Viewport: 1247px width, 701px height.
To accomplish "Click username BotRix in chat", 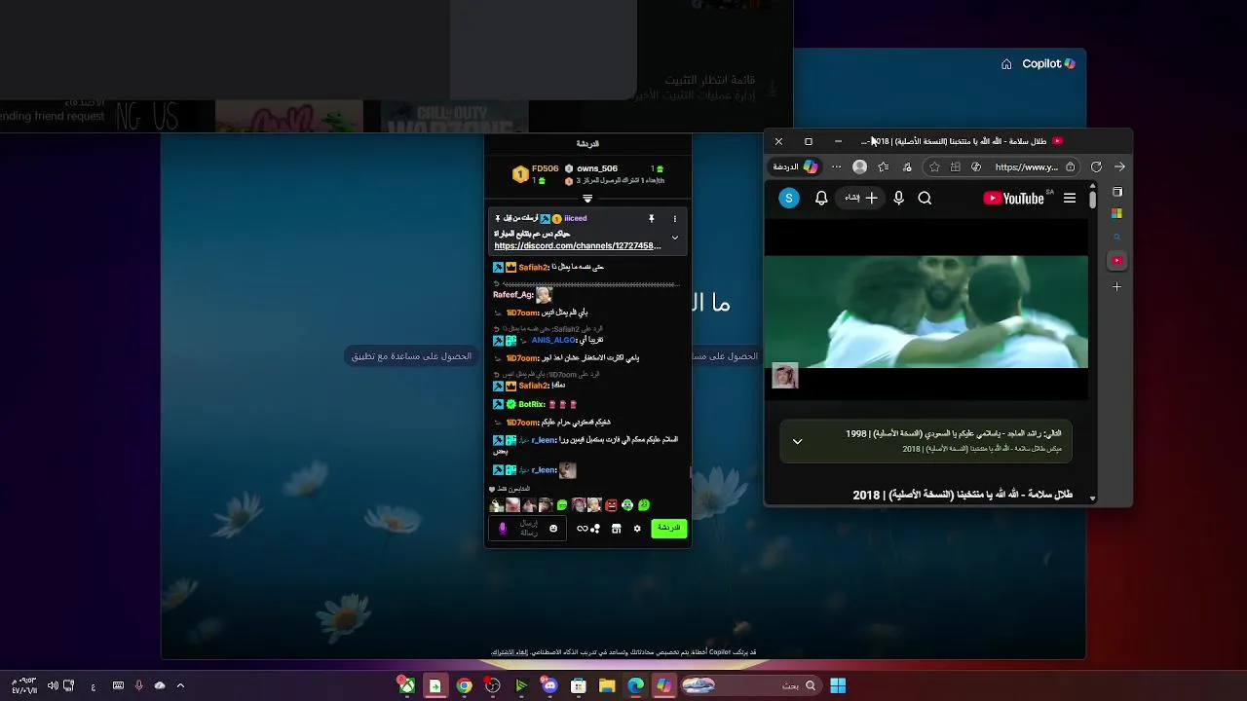I will pyautogui.click(x=532, y=404).
